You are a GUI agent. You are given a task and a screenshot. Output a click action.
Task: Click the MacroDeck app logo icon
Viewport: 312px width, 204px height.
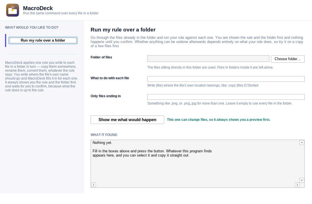point(13,10)
